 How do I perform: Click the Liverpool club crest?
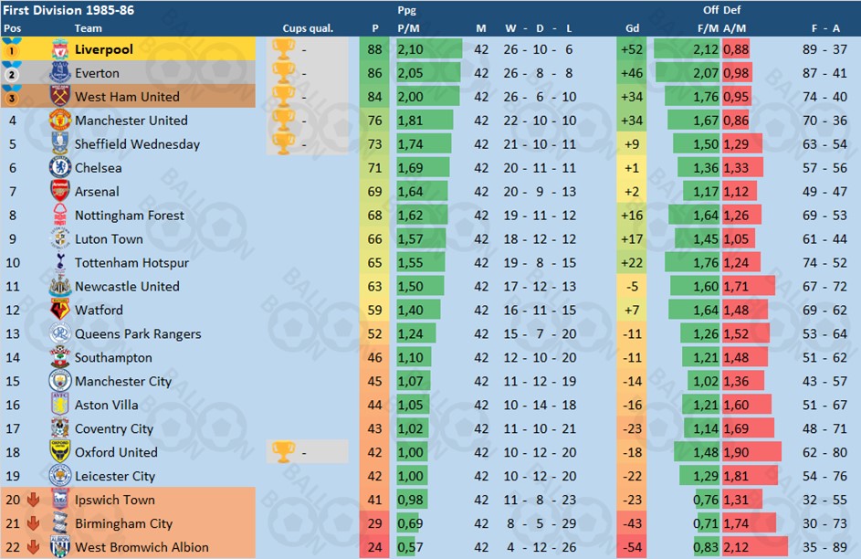click(x=60, y=49)
